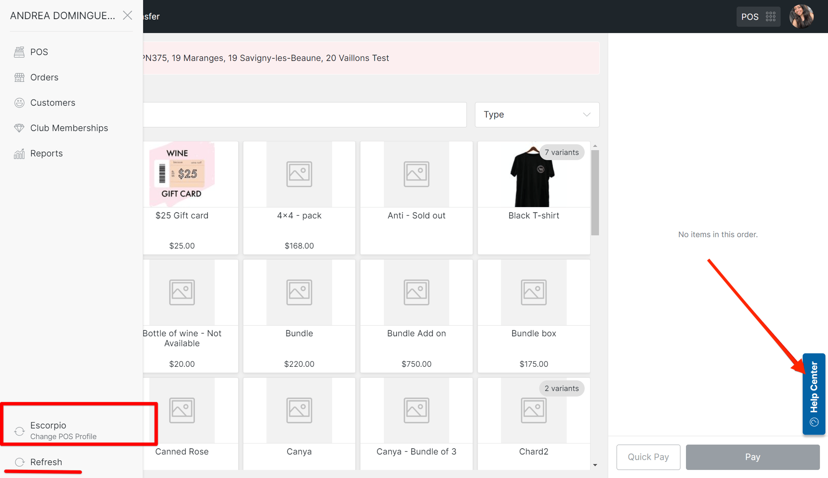The image size is (828, 478).
Task: Click the Refresh circular arrows icon
Action: pos(19,462)
